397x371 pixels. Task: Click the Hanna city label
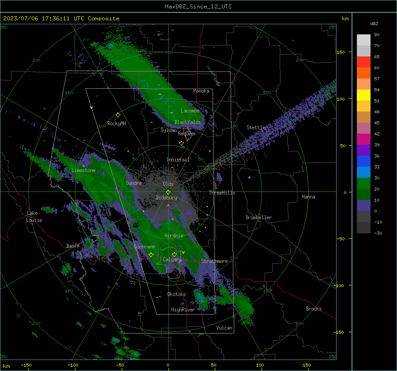[308, 197]
